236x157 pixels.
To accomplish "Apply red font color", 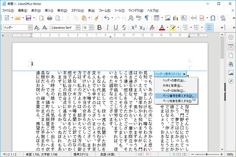I will tap(162, 27).
